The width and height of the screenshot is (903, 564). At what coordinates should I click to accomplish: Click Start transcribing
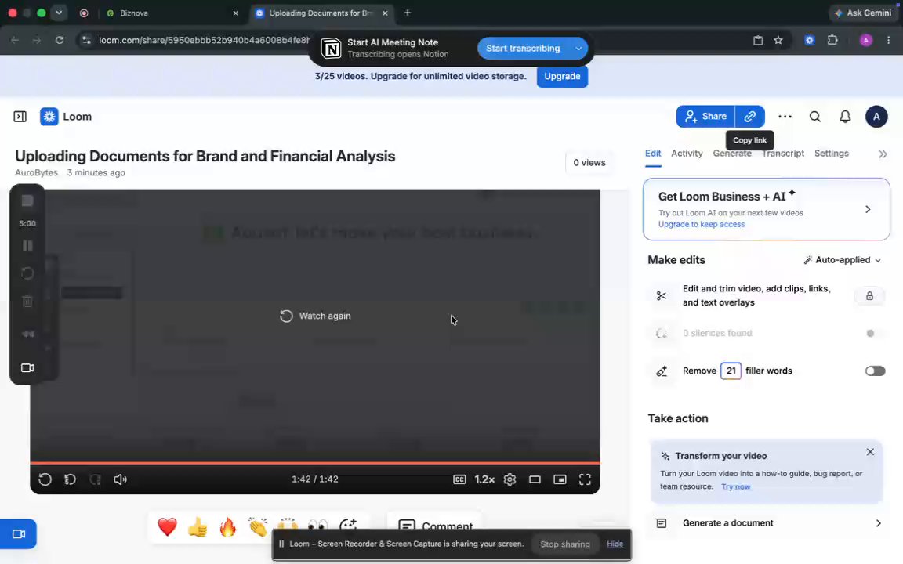[x=523, y=49]
